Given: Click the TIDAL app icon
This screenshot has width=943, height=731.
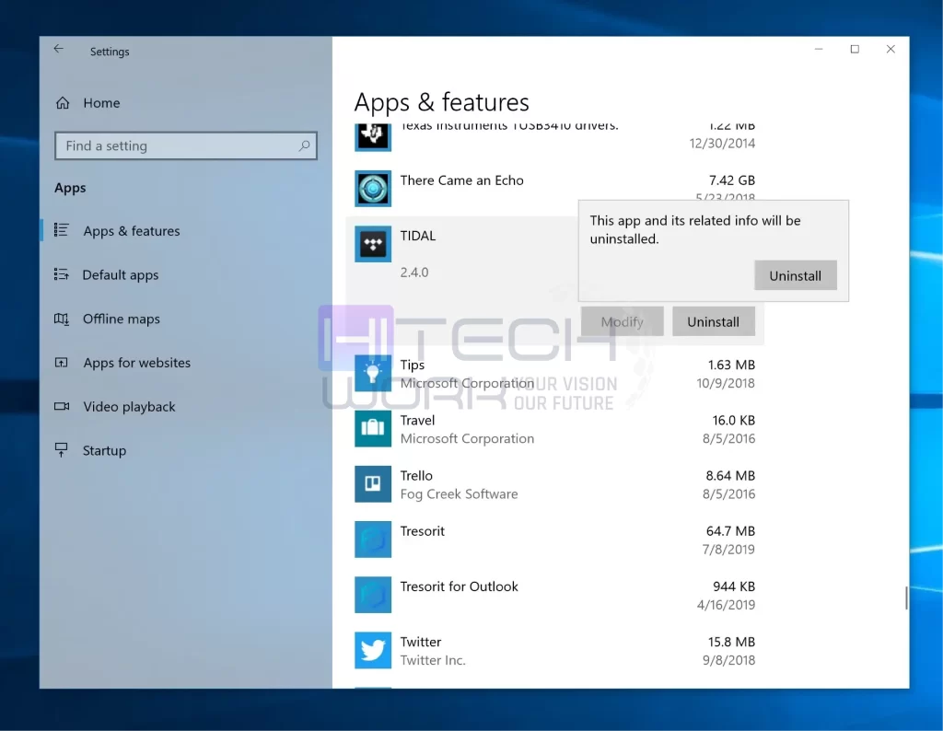Looking at the screenshot, I should pyautogui.click(x=373, y=244).
